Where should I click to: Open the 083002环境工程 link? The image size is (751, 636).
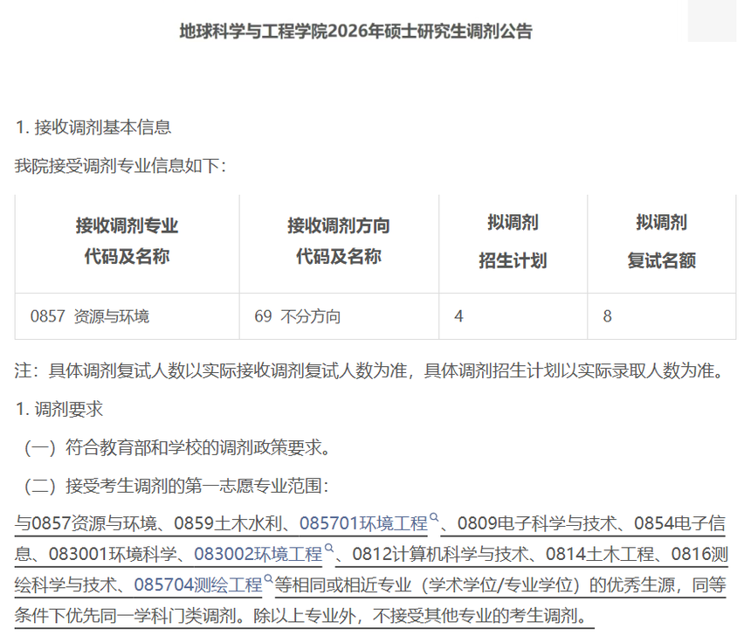pos(258,554)
